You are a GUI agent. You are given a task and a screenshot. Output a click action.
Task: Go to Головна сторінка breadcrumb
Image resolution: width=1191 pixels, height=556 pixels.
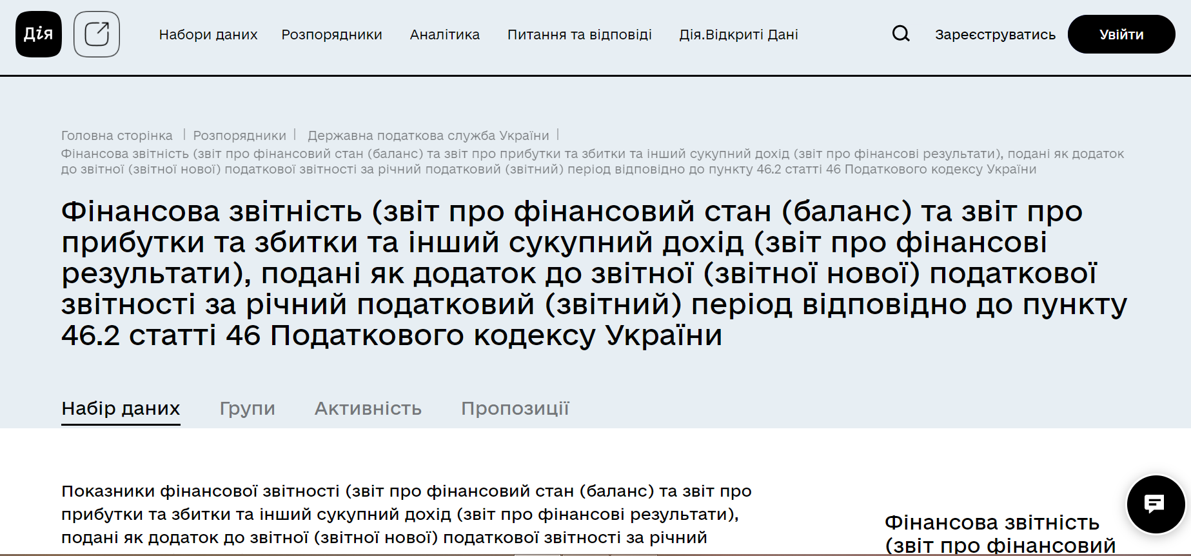(117, 135)
